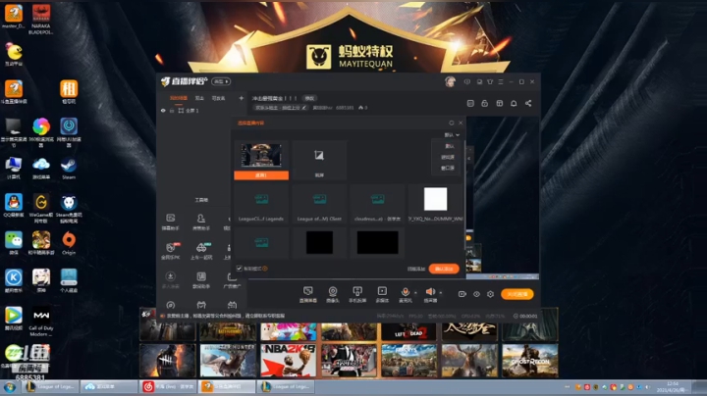707x396 pixels.
Task: Open the hamburger menu in title bar
Action: [x=501, y=82]
